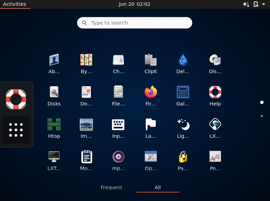Select the All applications tab
The height and width of the screenshot is (201, 270).
158,187
